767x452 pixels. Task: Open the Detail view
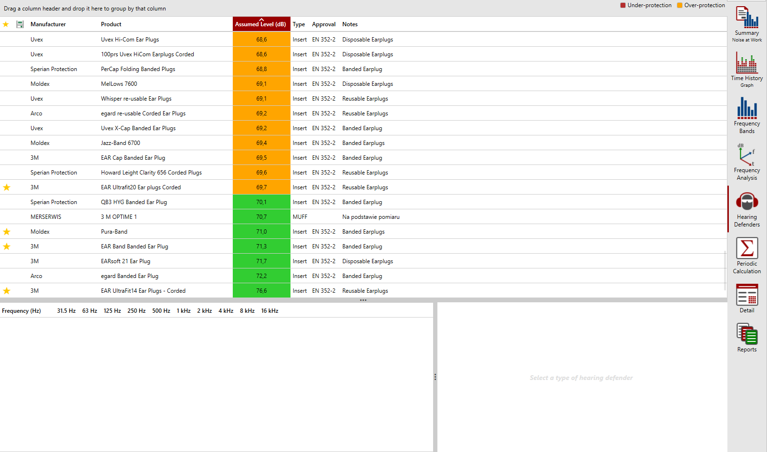(747, 298)
